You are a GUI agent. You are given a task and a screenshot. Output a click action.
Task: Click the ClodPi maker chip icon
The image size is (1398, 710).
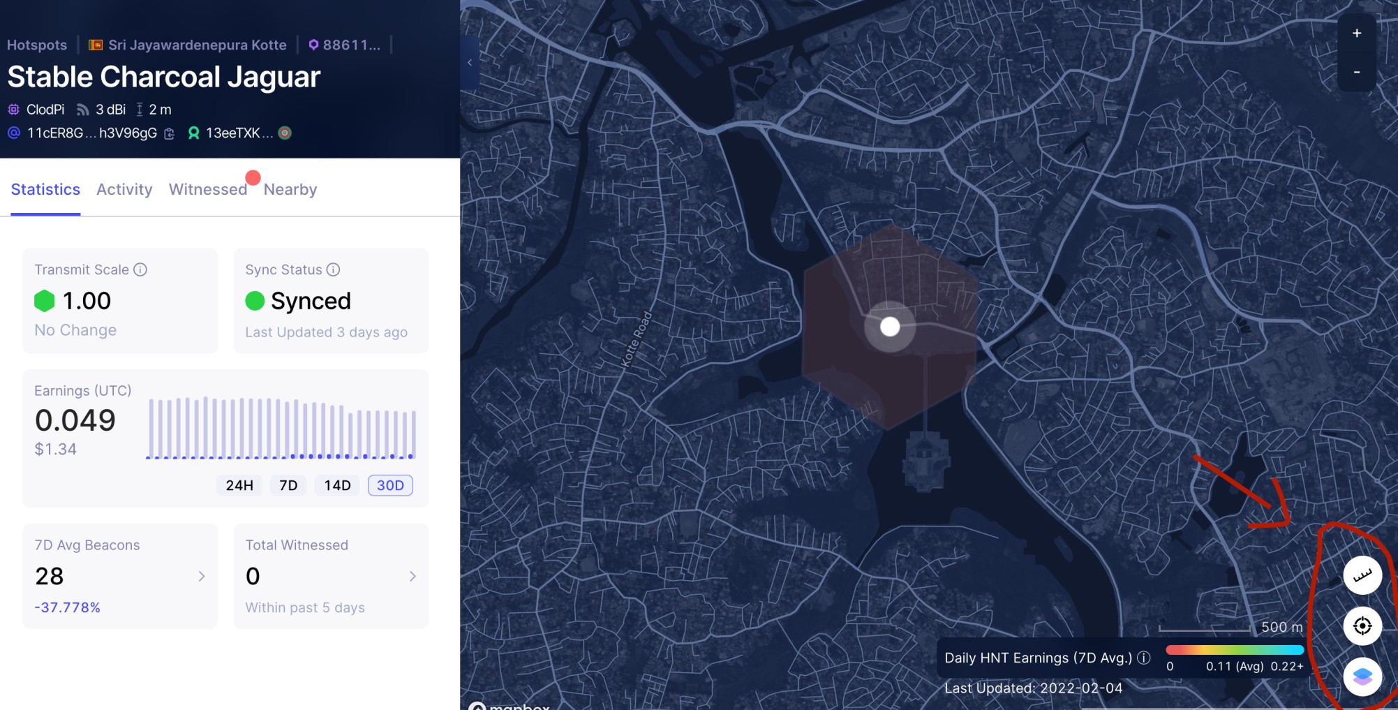tap(13, 110)
